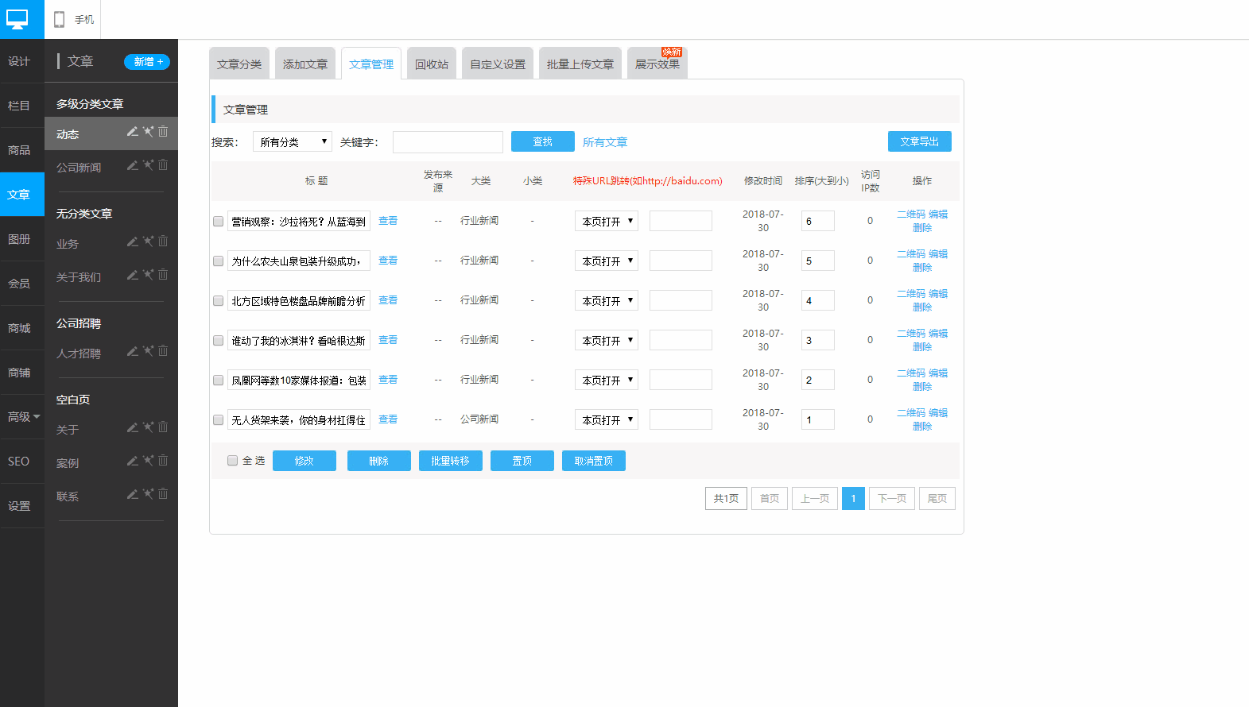This screenshot has width=1249, height=707.
Task: Switch to the 回收站 tab
Action: 431,64
